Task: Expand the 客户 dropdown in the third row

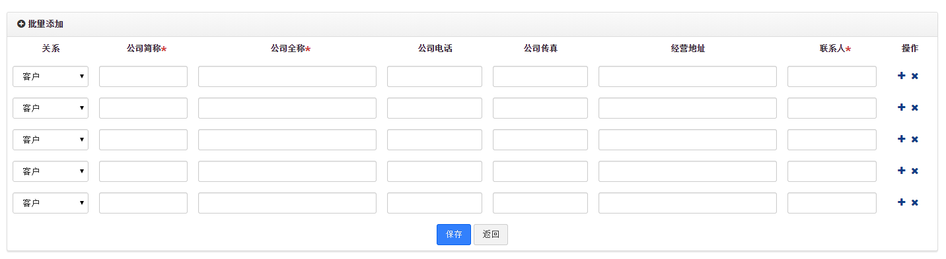Action: [x=50, y=140]
